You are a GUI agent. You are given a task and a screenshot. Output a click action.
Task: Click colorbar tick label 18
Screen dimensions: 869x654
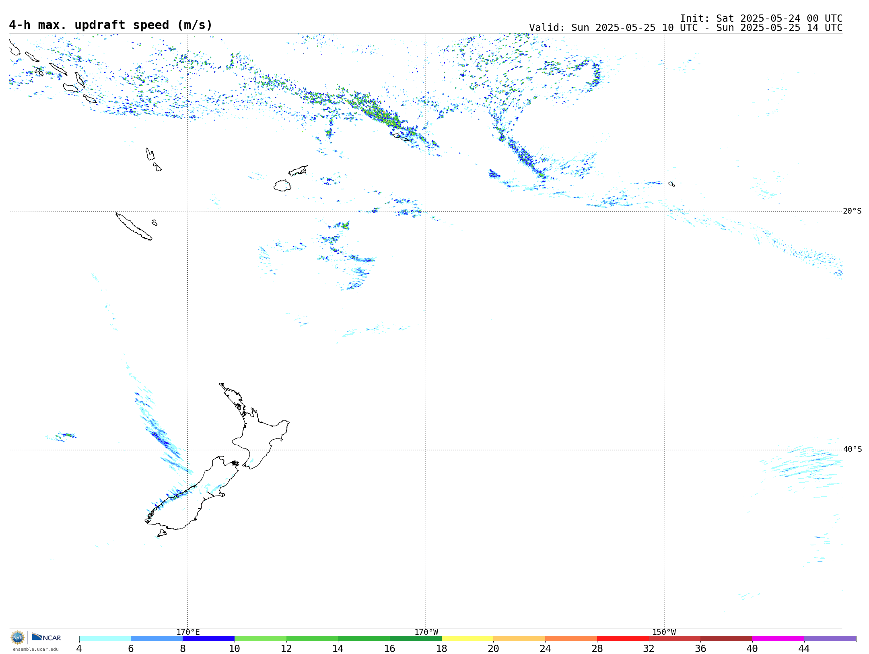[442, 648]
